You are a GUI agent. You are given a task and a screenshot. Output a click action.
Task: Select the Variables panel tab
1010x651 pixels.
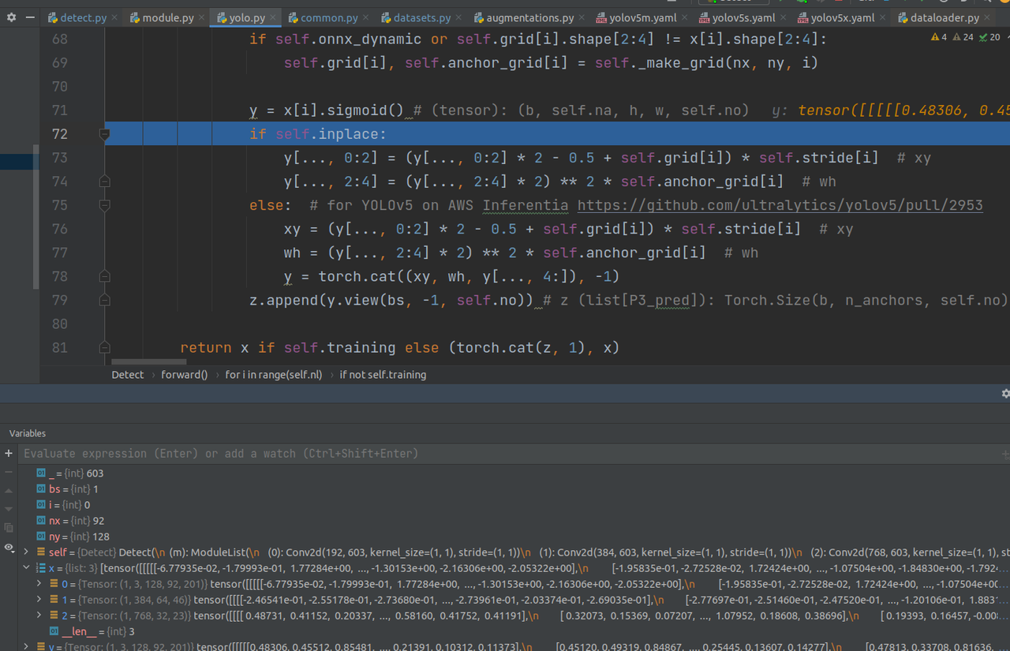(x=28, y=433)
